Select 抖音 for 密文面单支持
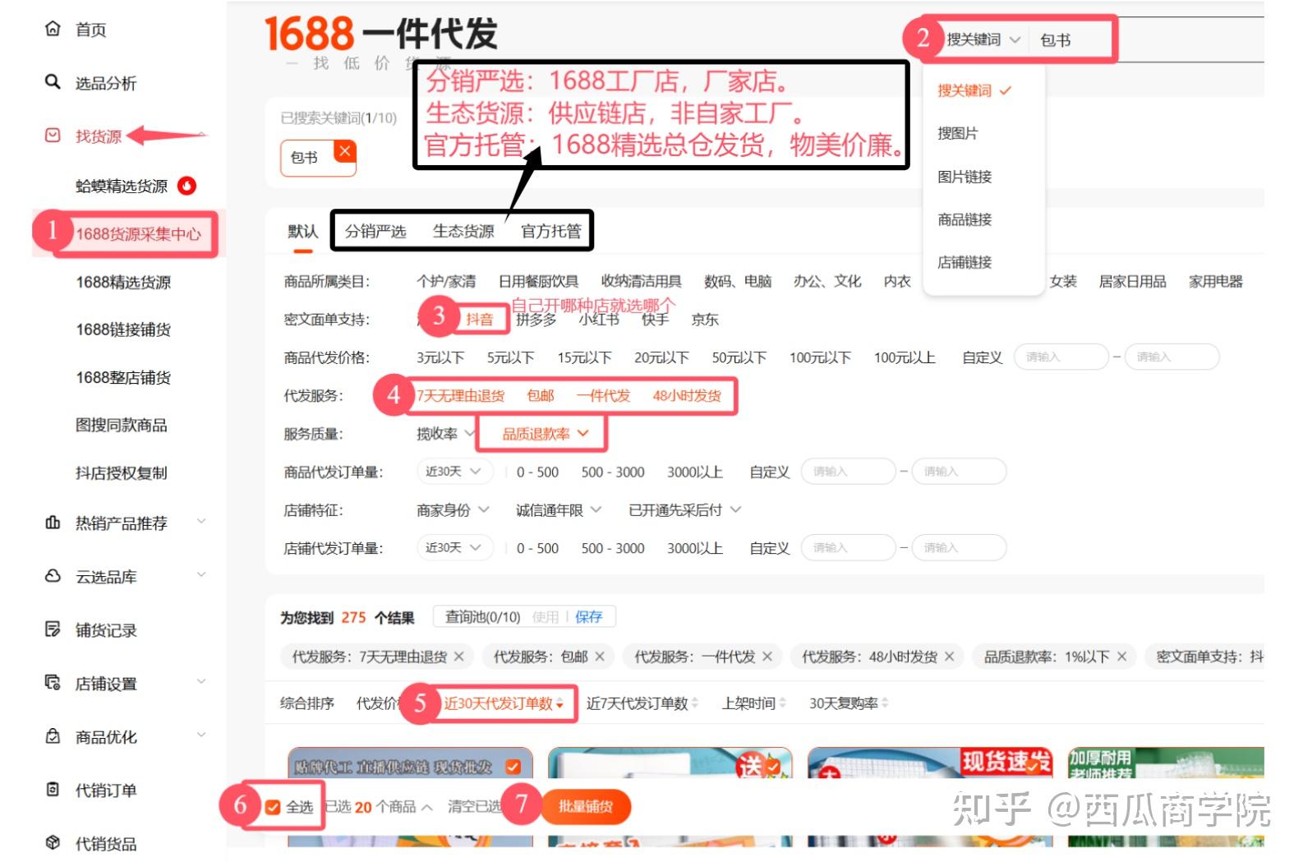The height and width of the screenshot is (862, 1303). [x=480, y=319]
